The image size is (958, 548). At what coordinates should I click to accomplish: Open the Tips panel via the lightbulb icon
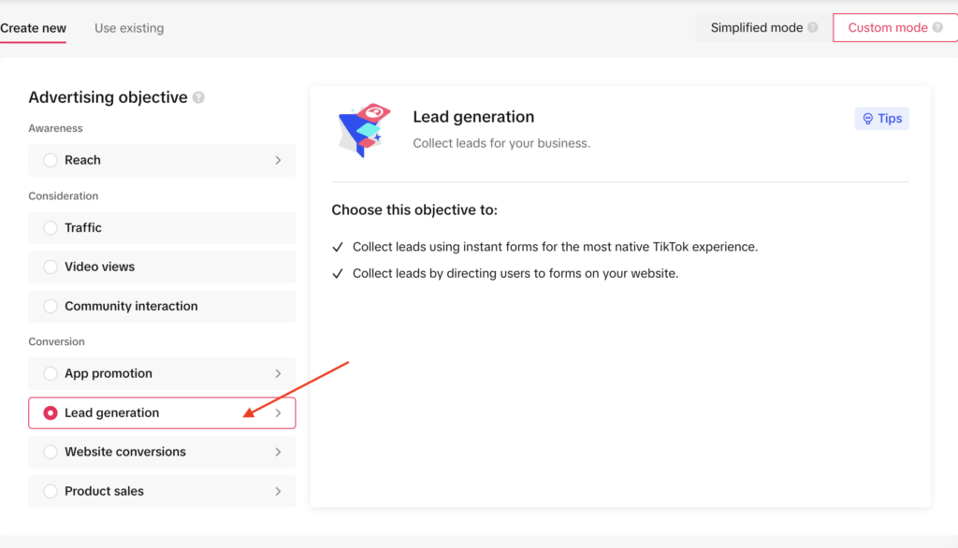coord(881,118)
